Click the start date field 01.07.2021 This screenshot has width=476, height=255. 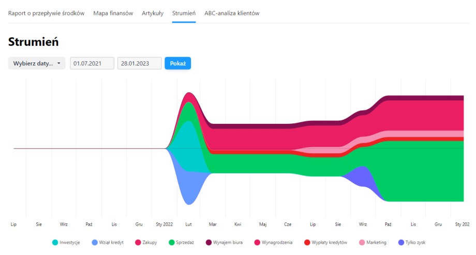pyautogui.click(x=92, y=63)
